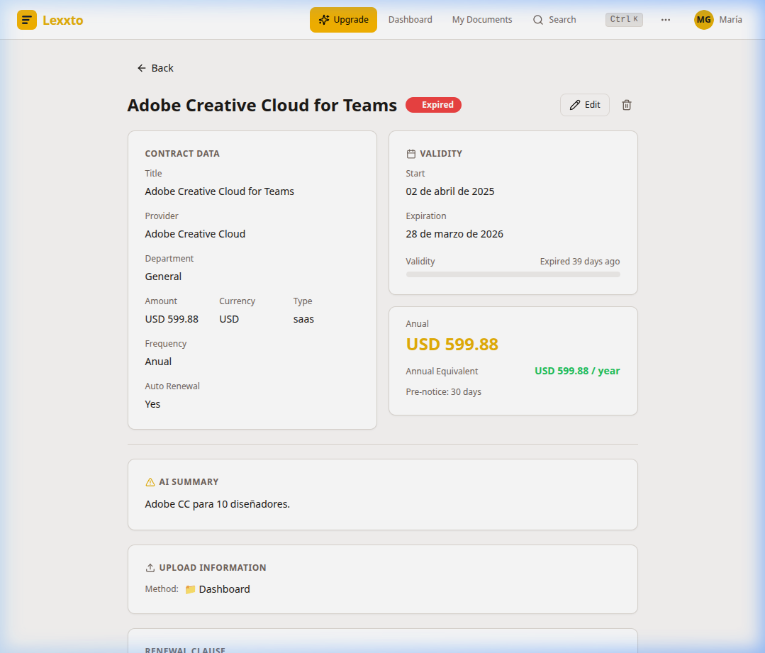Click the search magnifier icon
This screenshot has width=765, height=653.
(x=537, y=20)
